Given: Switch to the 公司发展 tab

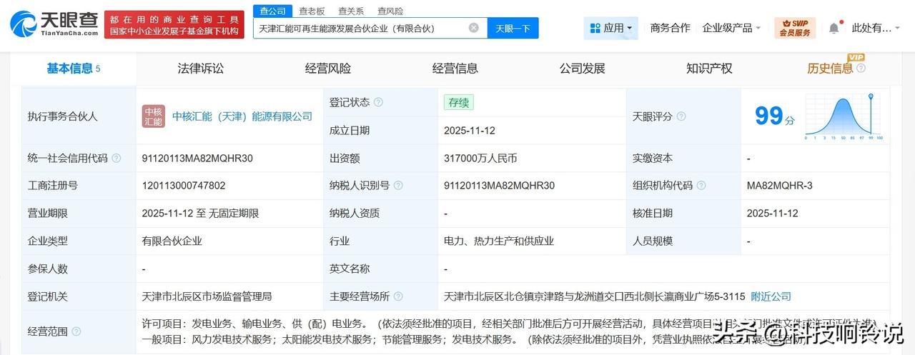Looking at the screenshot, I should 583,69.
